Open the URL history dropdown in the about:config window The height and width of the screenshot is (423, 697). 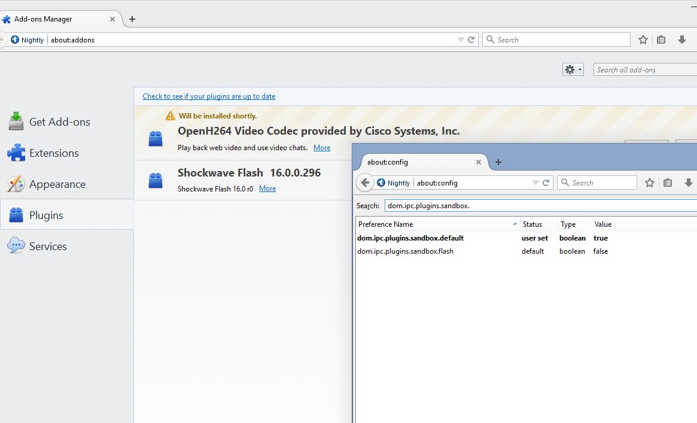[x=535, y=182]
